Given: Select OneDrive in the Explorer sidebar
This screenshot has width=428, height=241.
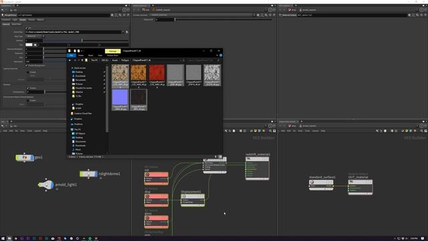Looking at the screenshot, I should pos(78,125).
